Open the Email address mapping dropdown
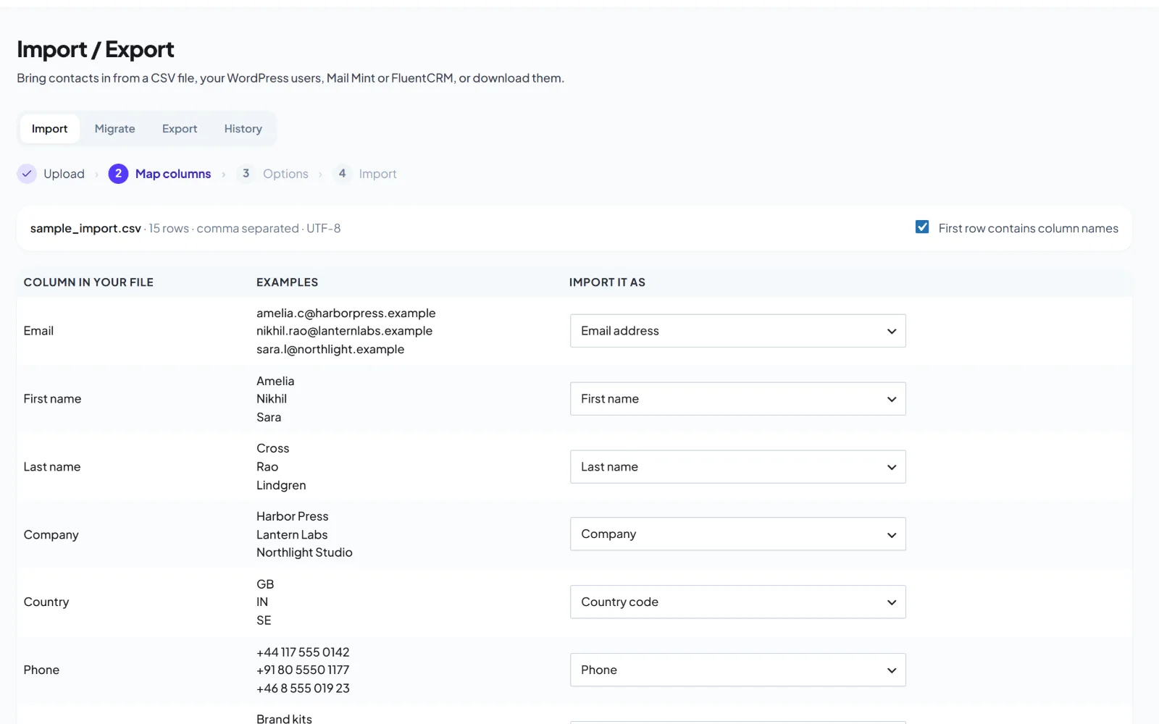Viewport: 1159px width, 724px height. (737, 331)
